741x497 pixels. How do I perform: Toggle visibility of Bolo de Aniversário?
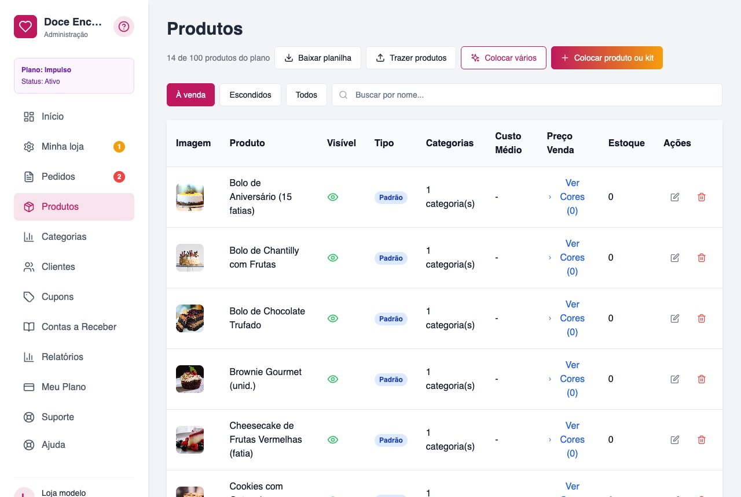coord(333,197)
